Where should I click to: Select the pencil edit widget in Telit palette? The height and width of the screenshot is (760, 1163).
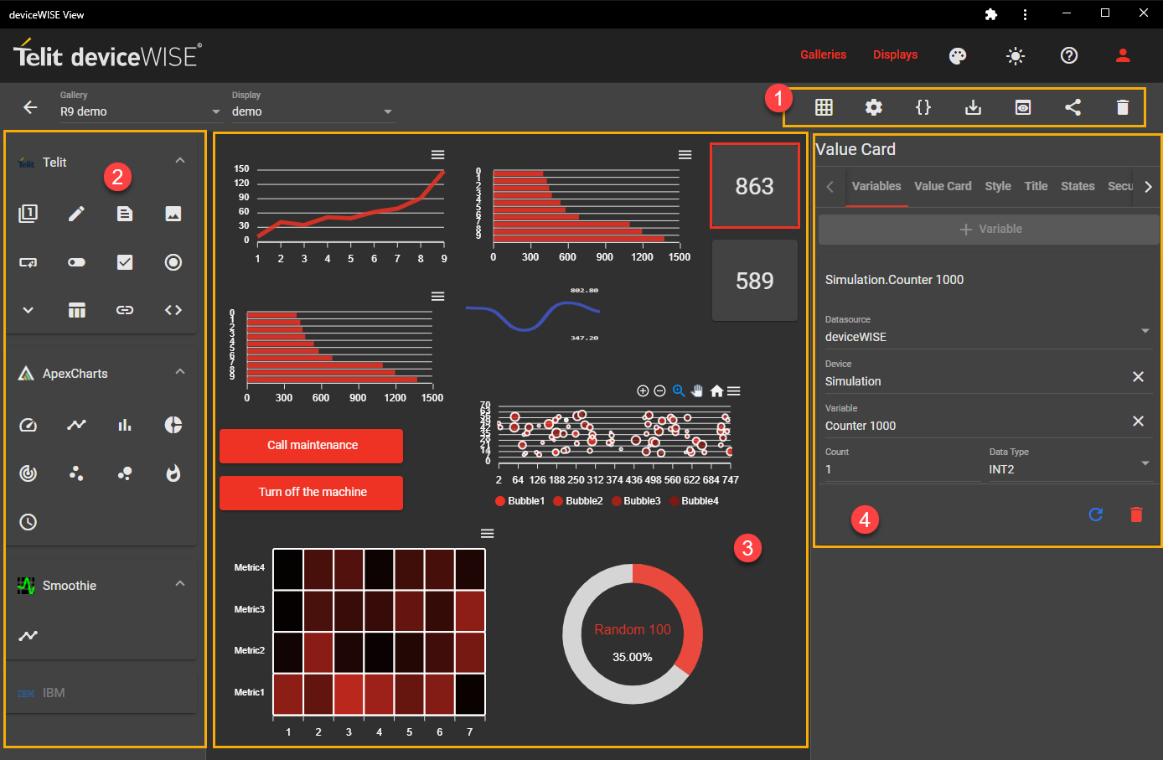point(76,214)
